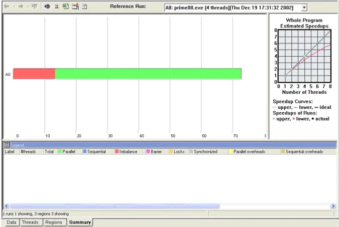
Task: Click the 'Speedup Curves:' label
Action: tap(293, 101)
